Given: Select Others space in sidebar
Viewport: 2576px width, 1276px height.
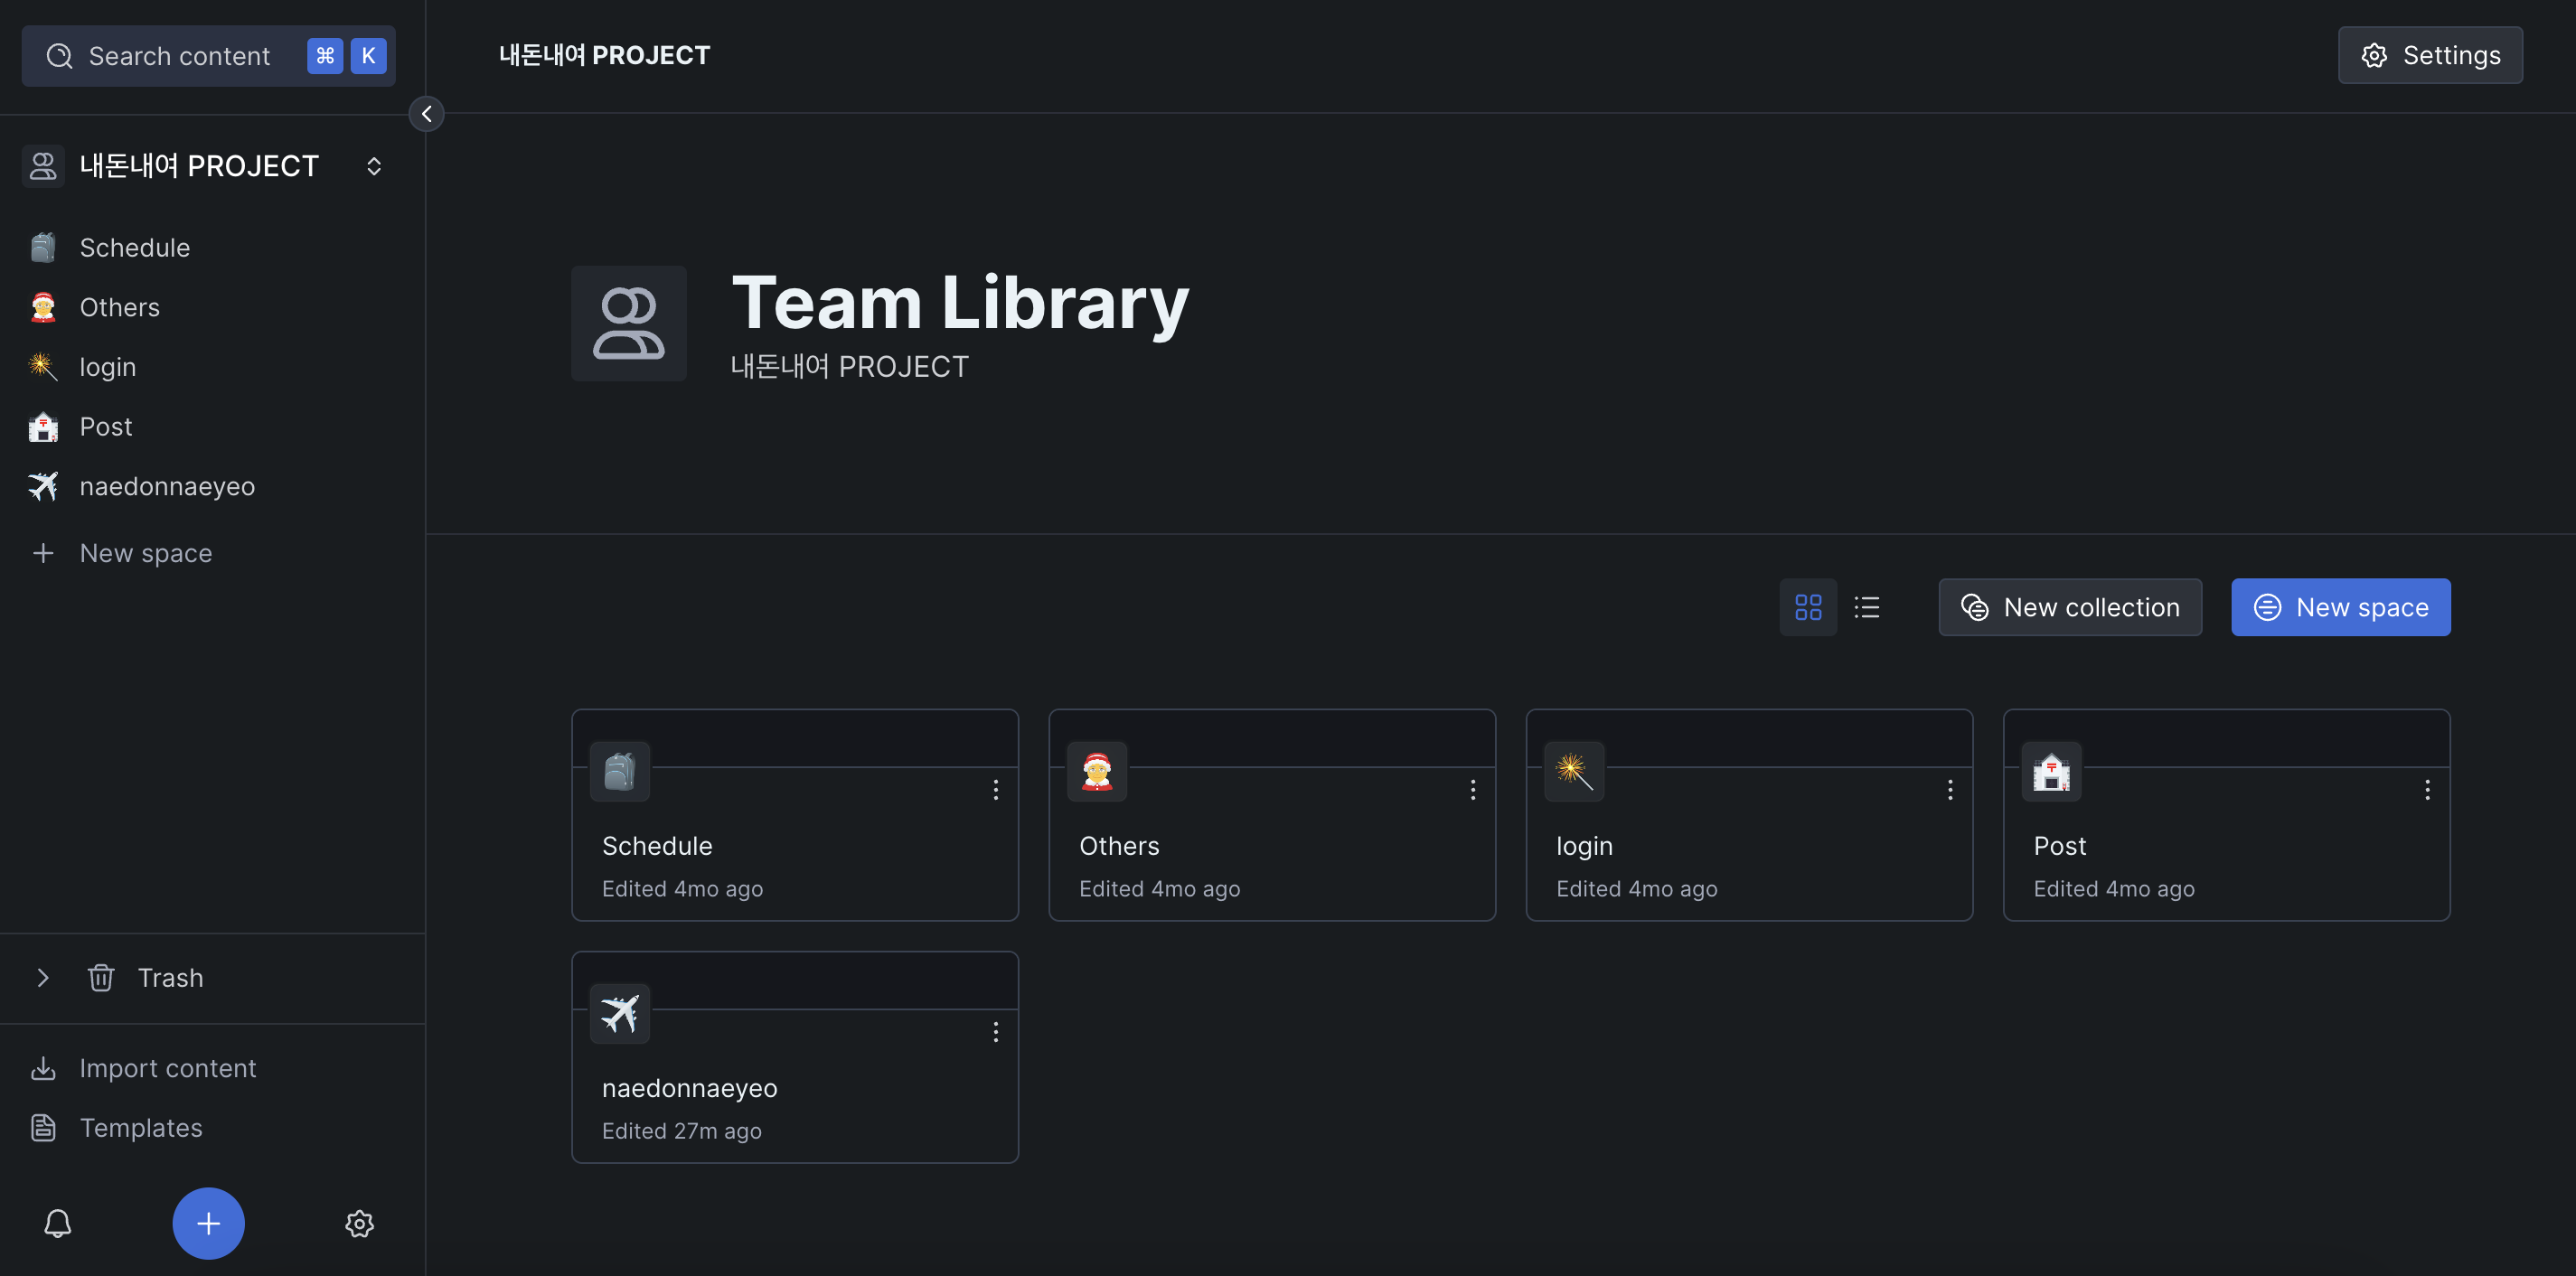Looking at the screenshot, I should click(119, 307).
